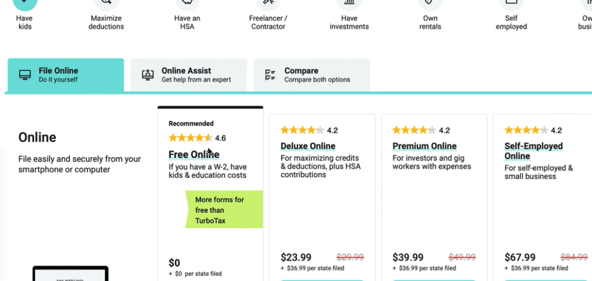592x281 pixels.
Task: Click the Have kids icon
Action: [x=24, y=3]
